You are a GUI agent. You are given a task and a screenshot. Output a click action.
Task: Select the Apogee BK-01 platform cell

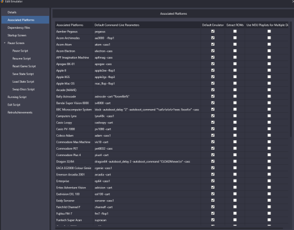tap(74, 64)
